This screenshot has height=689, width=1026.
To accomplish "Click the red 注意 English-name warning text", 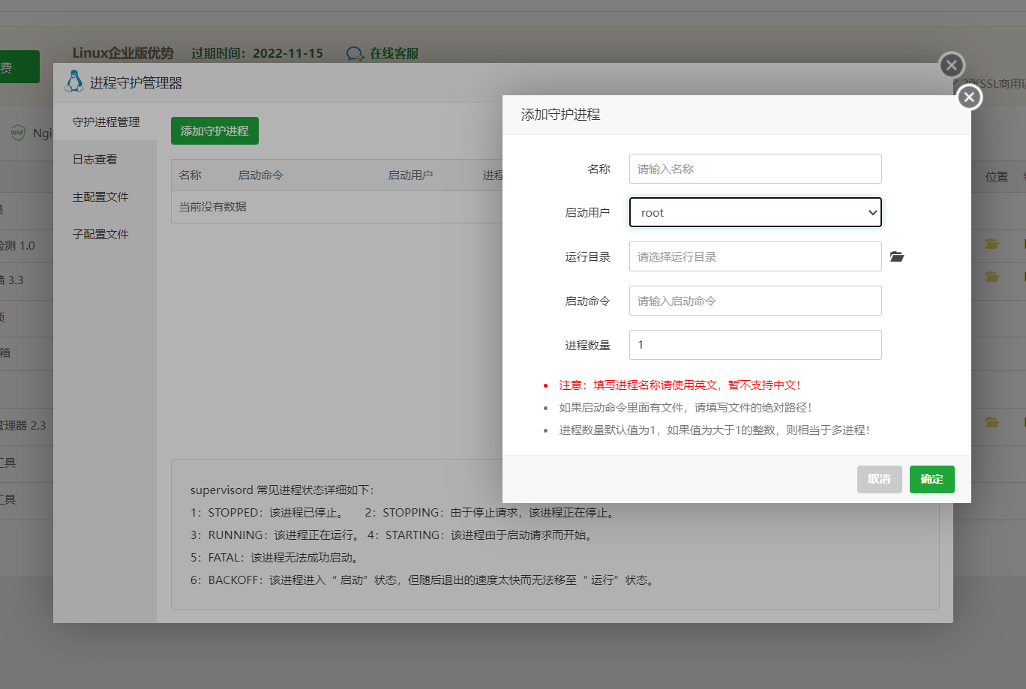I will click(x=679, y=385).
